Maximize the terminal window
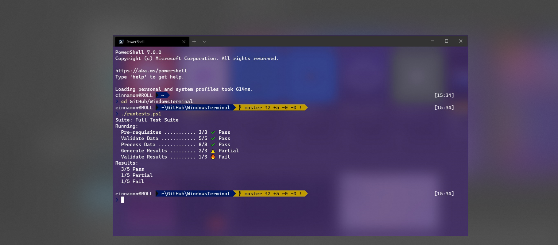Viewport: 558px width, 245px height. (x=447, y=41)
